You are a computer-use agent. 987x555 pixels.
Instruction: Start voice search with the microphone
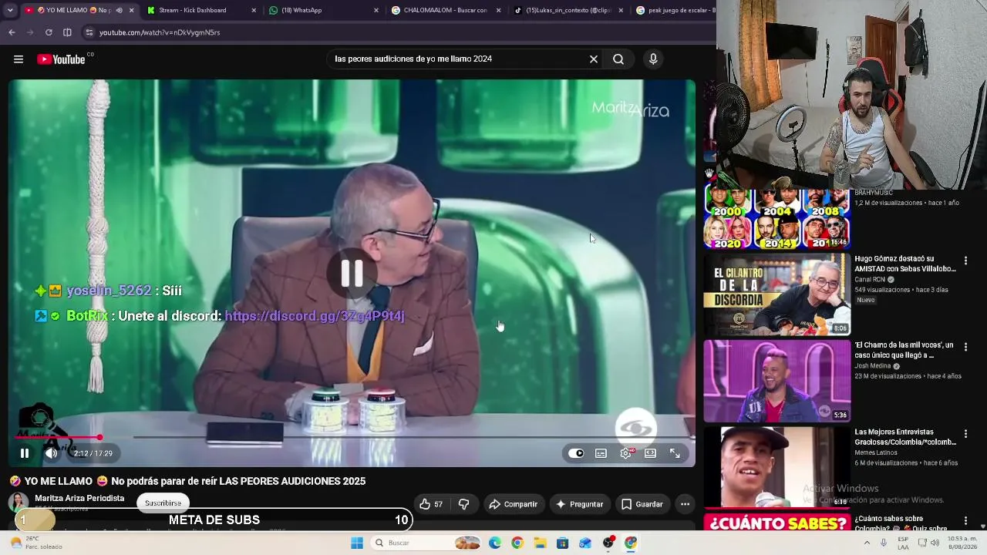coord(653,59)
